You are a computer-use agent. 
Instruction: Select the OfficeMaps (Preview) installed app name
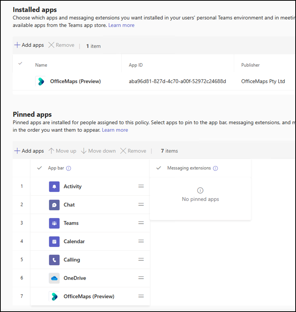(x=76, y=81)
